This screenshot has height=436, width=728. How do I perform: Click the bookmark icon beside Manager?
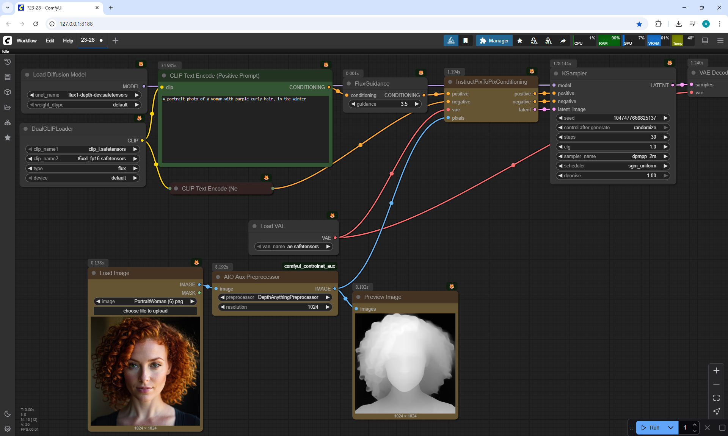point(466,41)
